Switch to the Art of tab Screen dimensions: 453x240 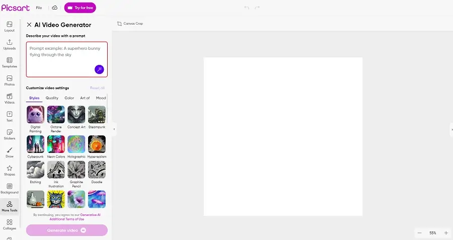tap(85, 98)
